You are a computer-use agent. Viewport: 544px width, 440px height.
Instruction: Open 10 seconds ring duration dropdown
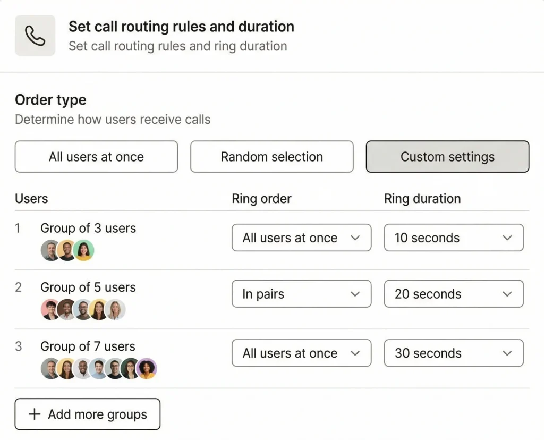[x=453, y=238]
